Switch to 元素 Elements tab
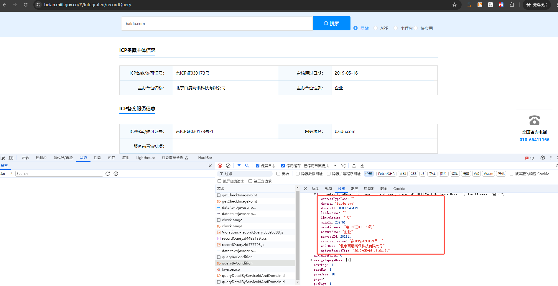This screenshot has height=286, width=558. 25,158
